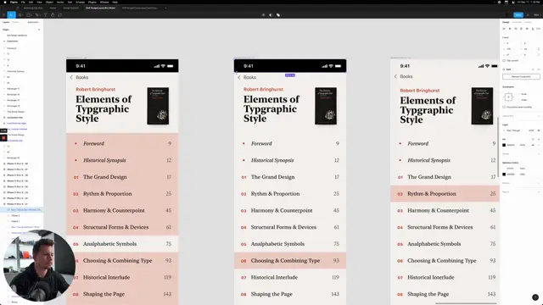Add a fill with plus icon

539,139
